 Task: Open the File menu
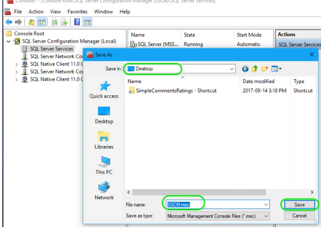18,12
